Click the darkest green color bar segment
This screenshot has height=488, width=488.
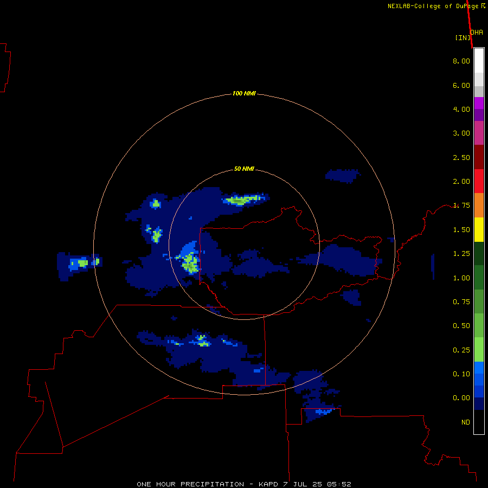(x=479, y=254)
